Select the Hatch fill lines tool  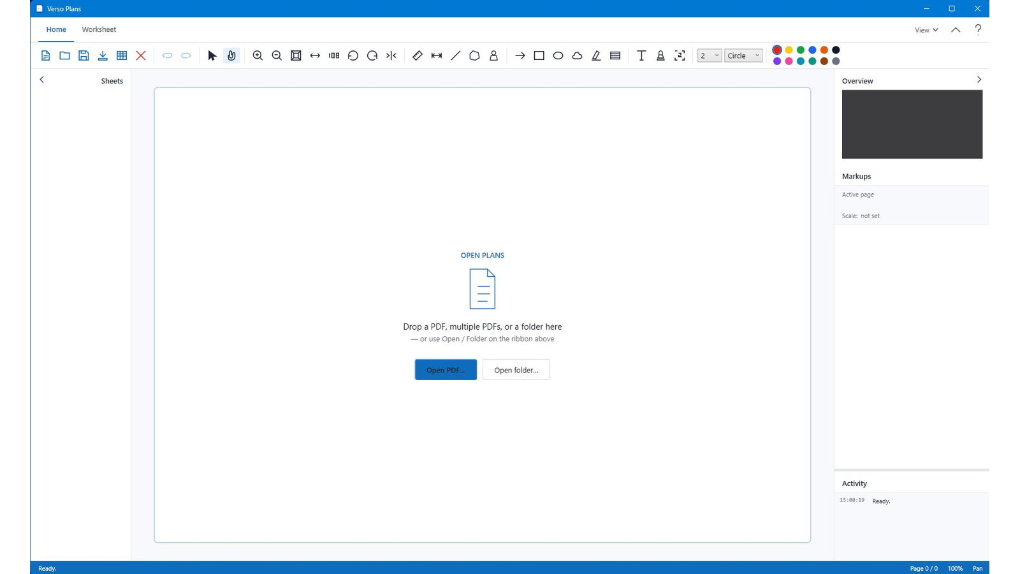coord(615,55)
